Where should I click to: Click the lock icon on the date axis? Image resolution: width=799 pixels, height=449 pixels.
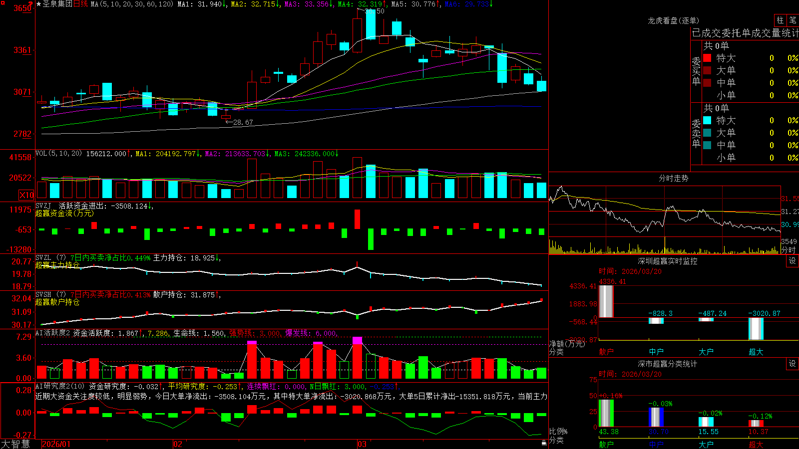tap(544, 443)
